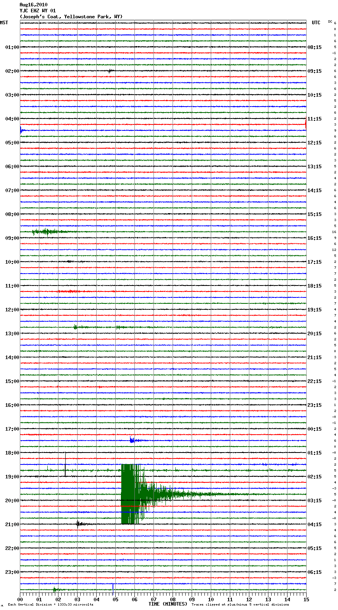Click the 02:15 UTC time label
Image resolution: width=338 pixels, height=610 pixels.
coord(315,477)
